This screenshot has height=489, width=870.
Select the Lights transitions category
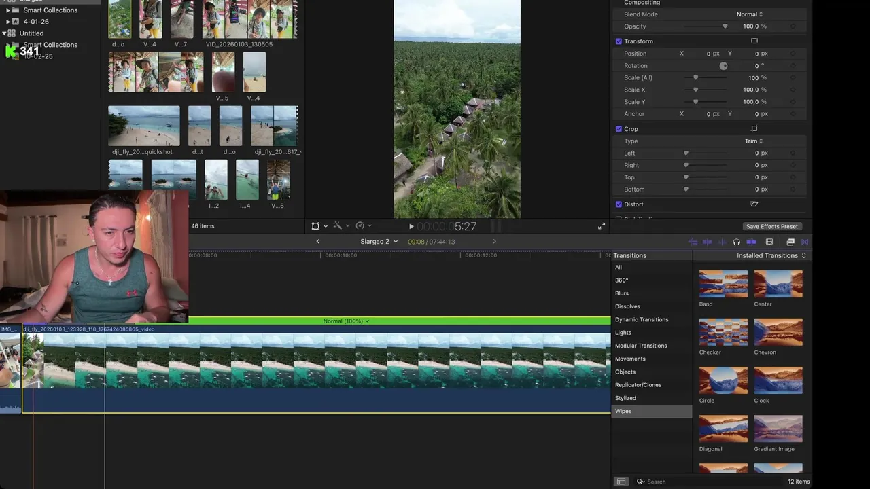coord(651,333)
